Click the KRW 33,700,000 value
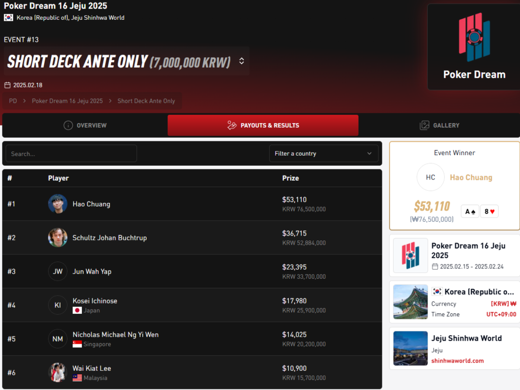Screen dimensions: 520x390 click(304, 277)
